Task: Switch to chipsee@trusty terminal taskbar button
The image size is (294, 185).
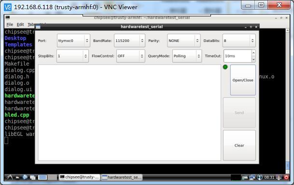Action: pyautogui.click(x=80, y=177)
